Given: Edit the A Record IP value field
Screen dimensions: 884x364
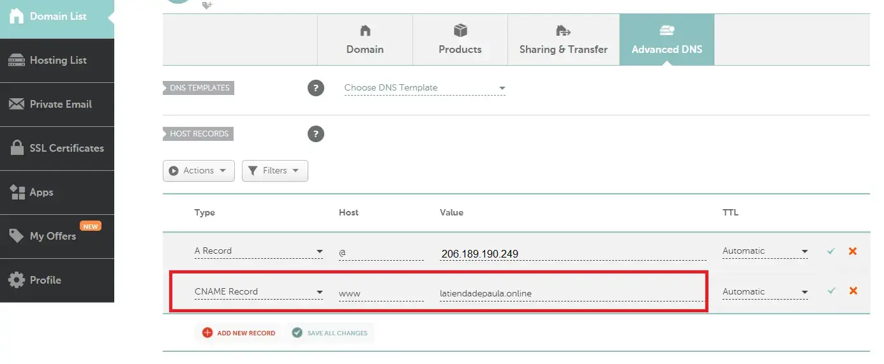Looking at the screenshot, I should (573, 254).
